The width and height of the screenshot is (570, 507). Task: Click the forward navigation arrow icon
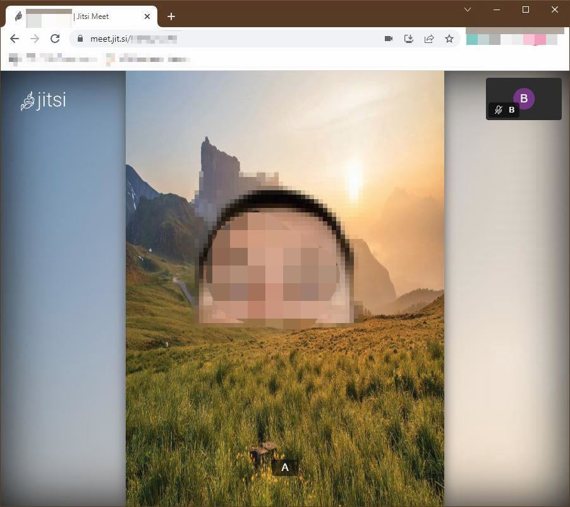coord(35,39)
